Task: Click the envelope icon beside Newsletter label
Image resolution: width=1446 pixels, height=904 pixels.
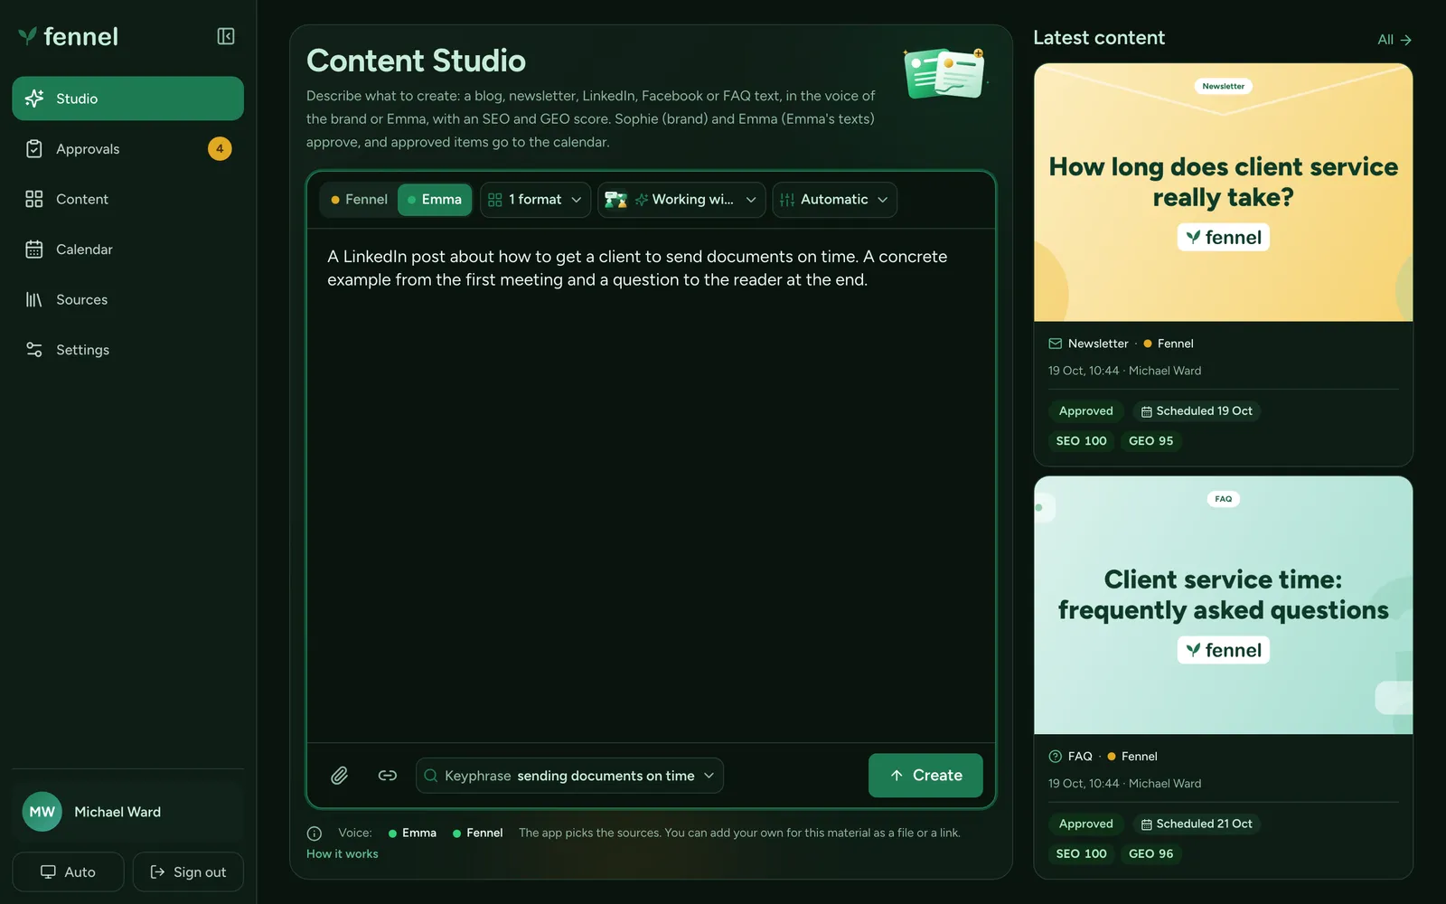Action: (x=1055, y=344)
